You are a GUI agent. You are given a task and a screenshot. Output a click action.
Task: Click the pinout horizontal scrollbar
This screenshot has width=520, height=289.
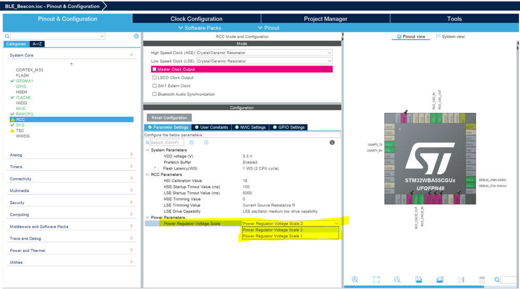(x=414, y=287)
